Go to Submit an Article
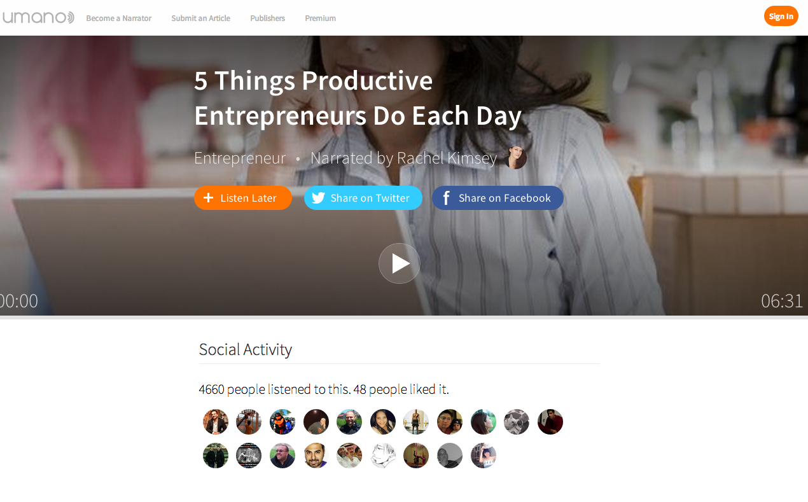Screen dimensions: 808x502 200,18
